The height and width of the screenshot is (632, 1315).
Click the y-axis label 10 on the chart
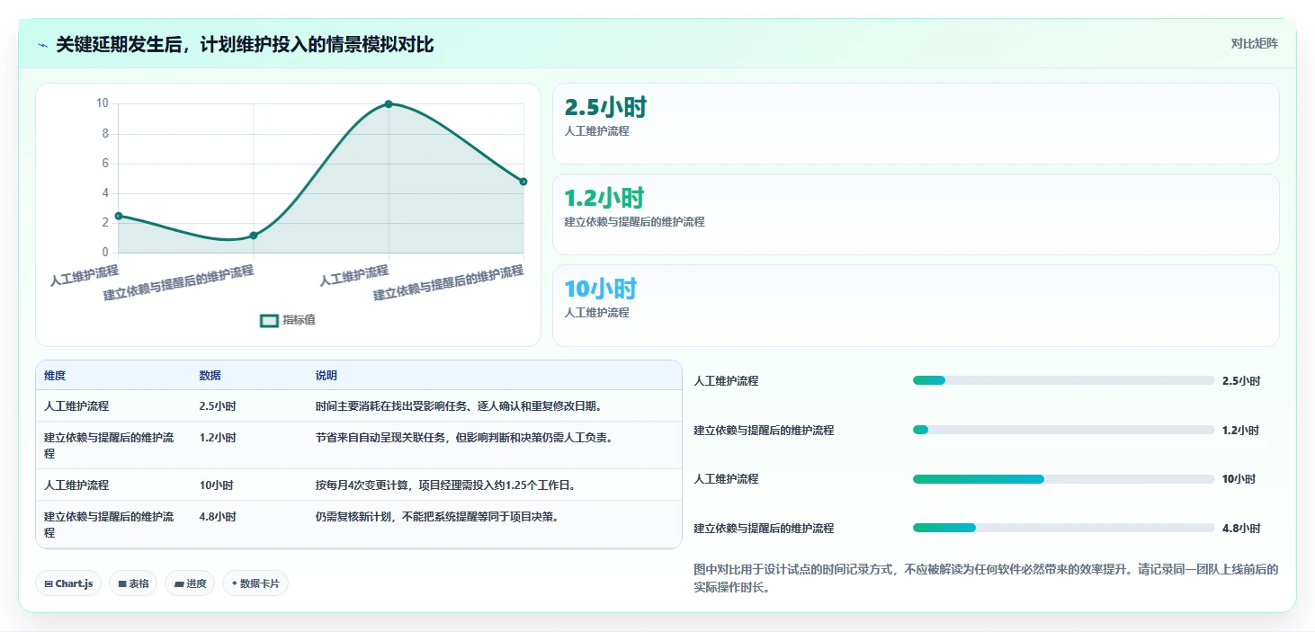[102, 103]
